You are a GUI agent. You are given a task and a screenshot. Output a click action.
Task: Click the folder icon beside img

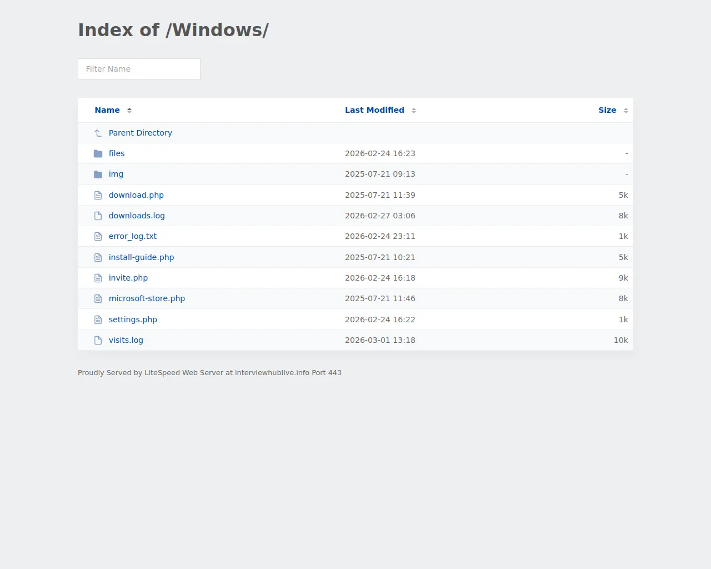98,174
